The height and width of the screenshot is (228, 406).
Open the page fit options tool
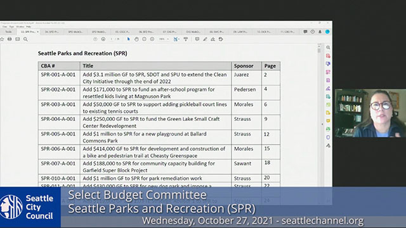[176, 39]
